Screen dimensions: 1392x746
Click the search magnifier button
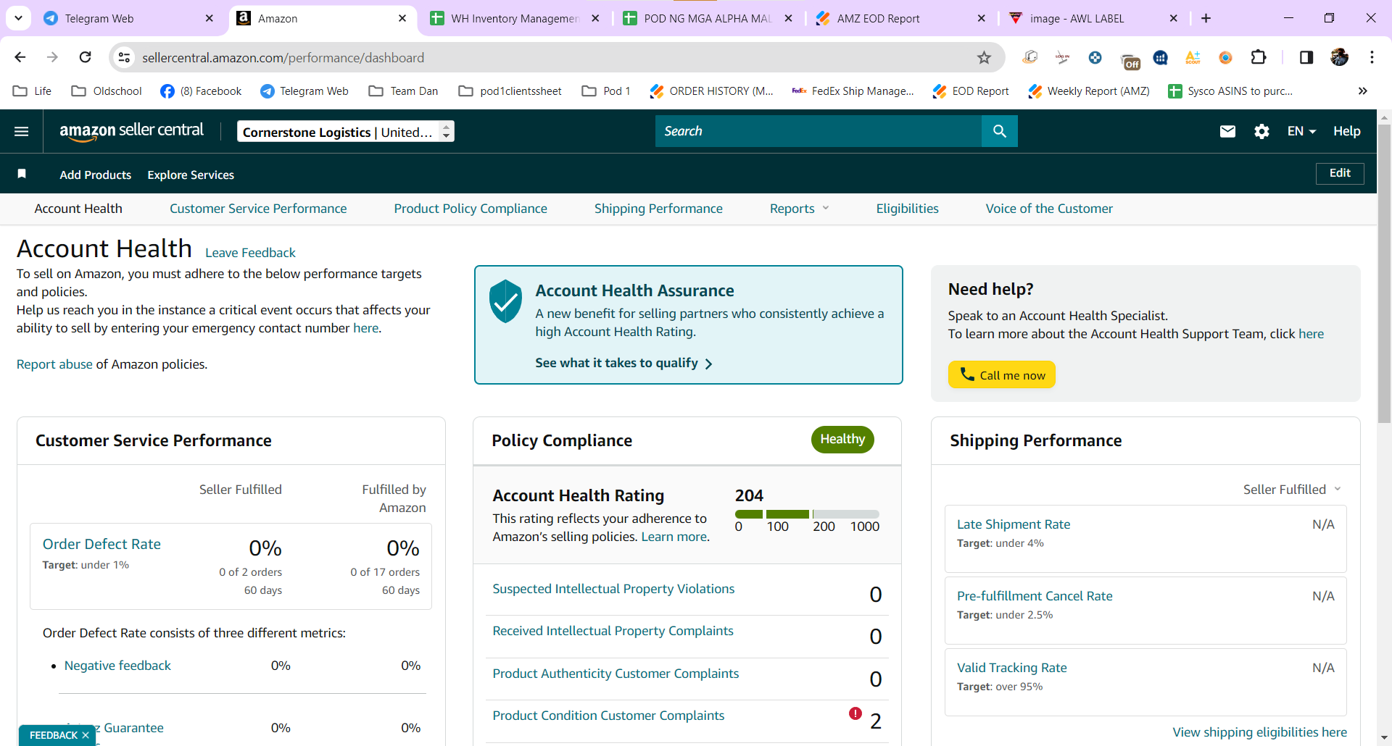tap(1000, 131)
